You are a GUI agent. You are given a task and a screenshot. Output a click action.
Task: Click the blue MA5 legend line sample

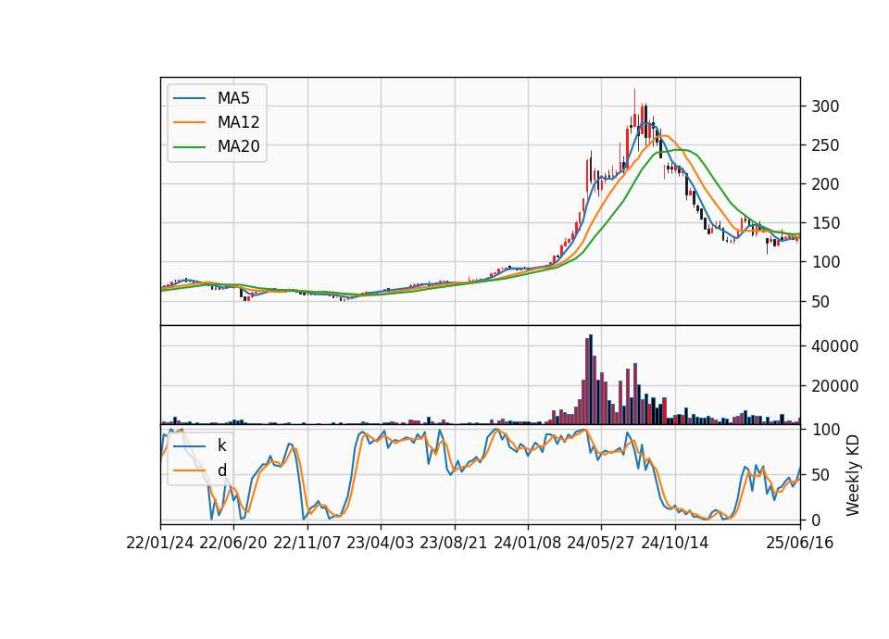189,98
